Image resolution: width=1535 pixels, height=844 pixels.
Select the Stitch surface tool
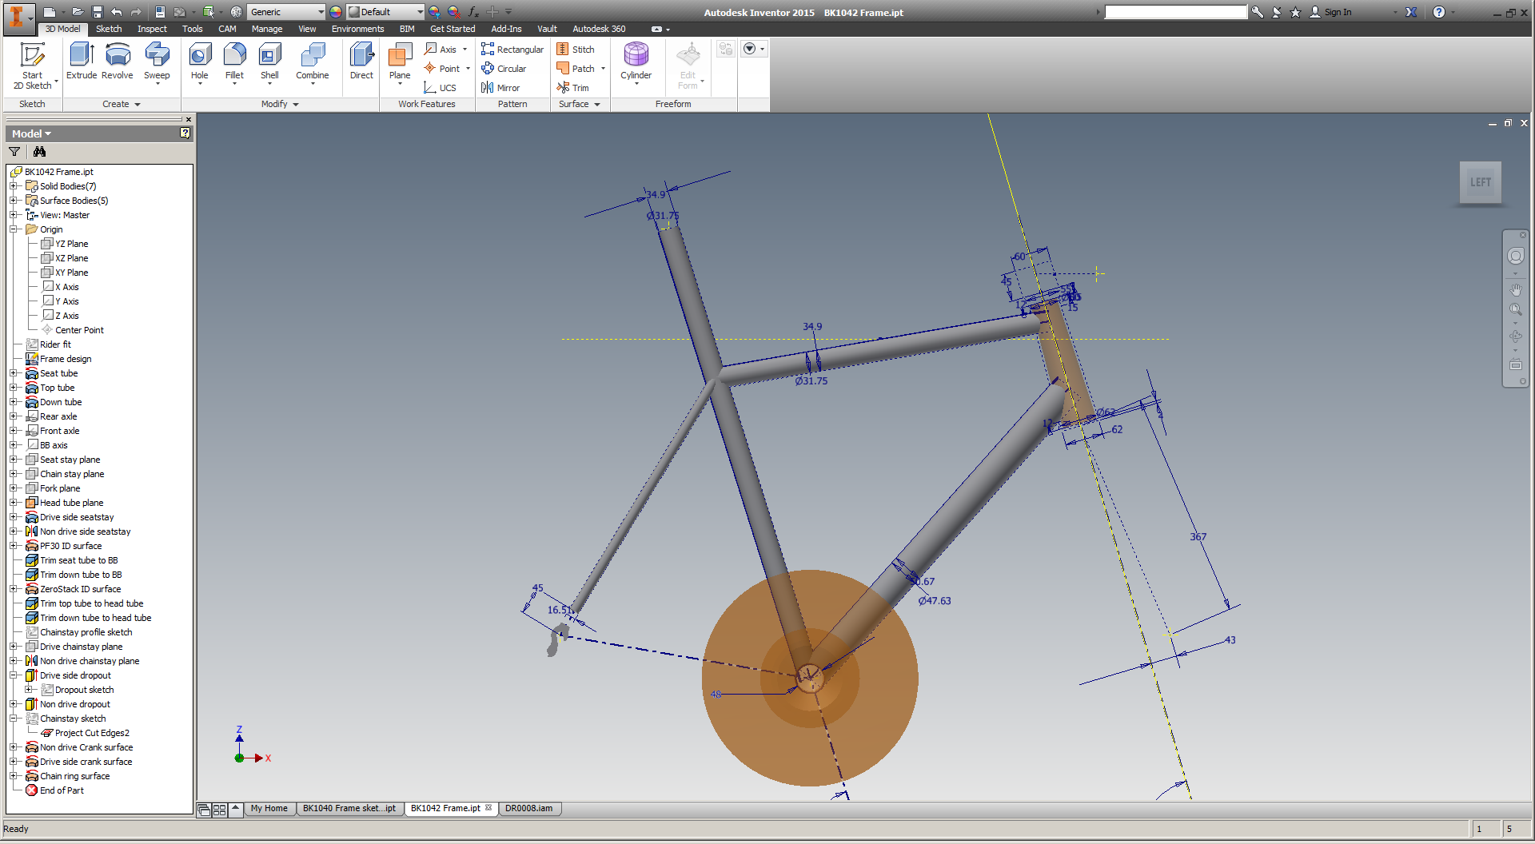coord(576,49)
